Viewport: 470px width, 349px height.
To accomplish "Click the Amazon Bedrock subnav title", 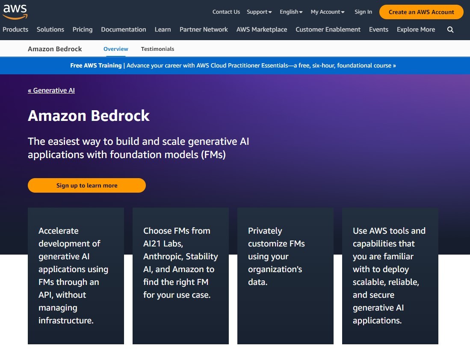I will tap(55, 49).
